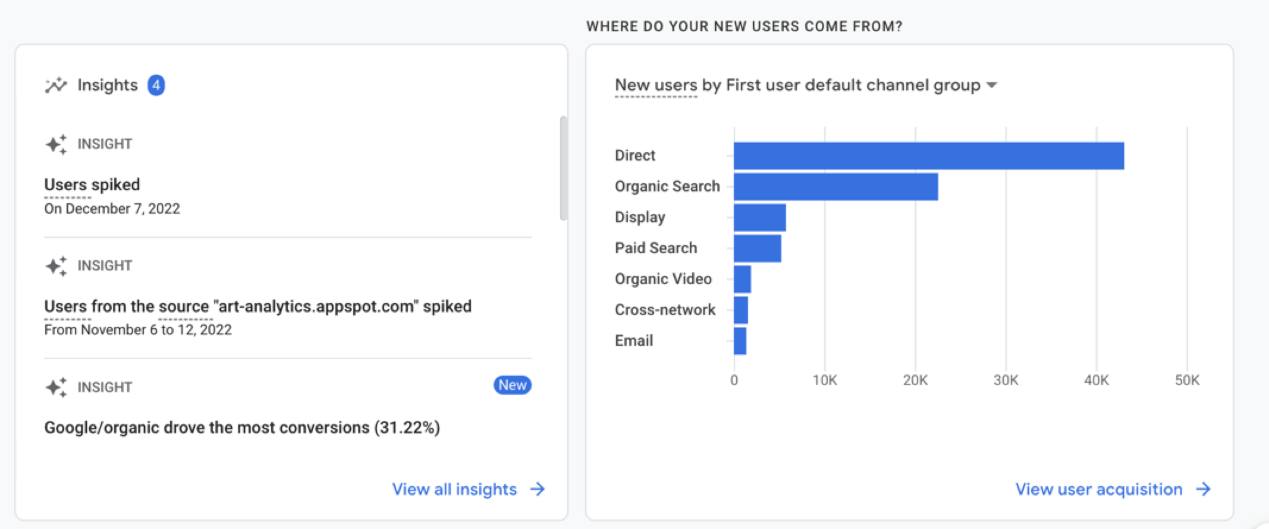Screen dimensions: 1269x529
Task: Click the arrow icon next to View all insights
Action: 537,489
